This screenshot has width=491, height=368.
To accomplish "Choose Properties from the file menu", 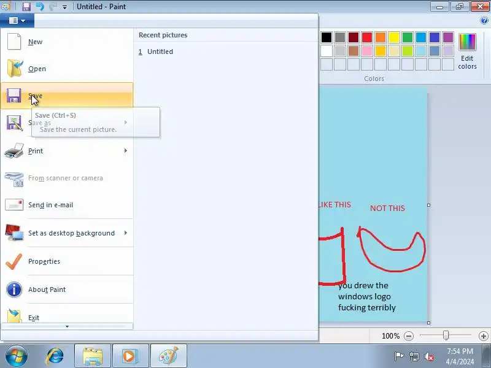I will [x=67, y=261].
